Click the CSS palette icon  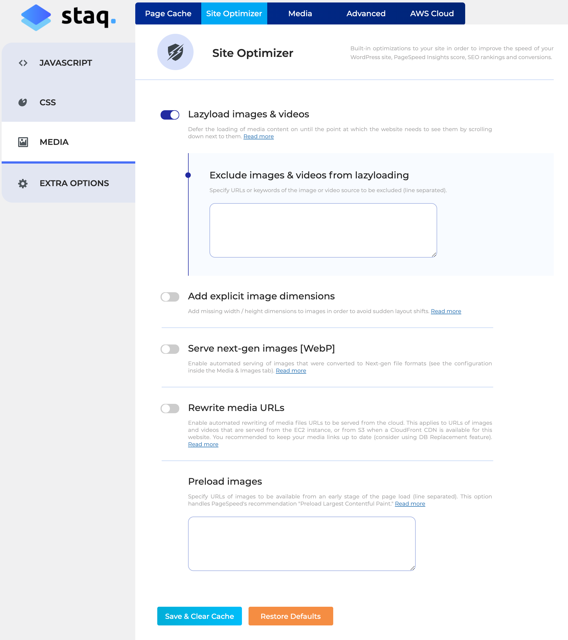pyautogui.click(x=23, y=102)
